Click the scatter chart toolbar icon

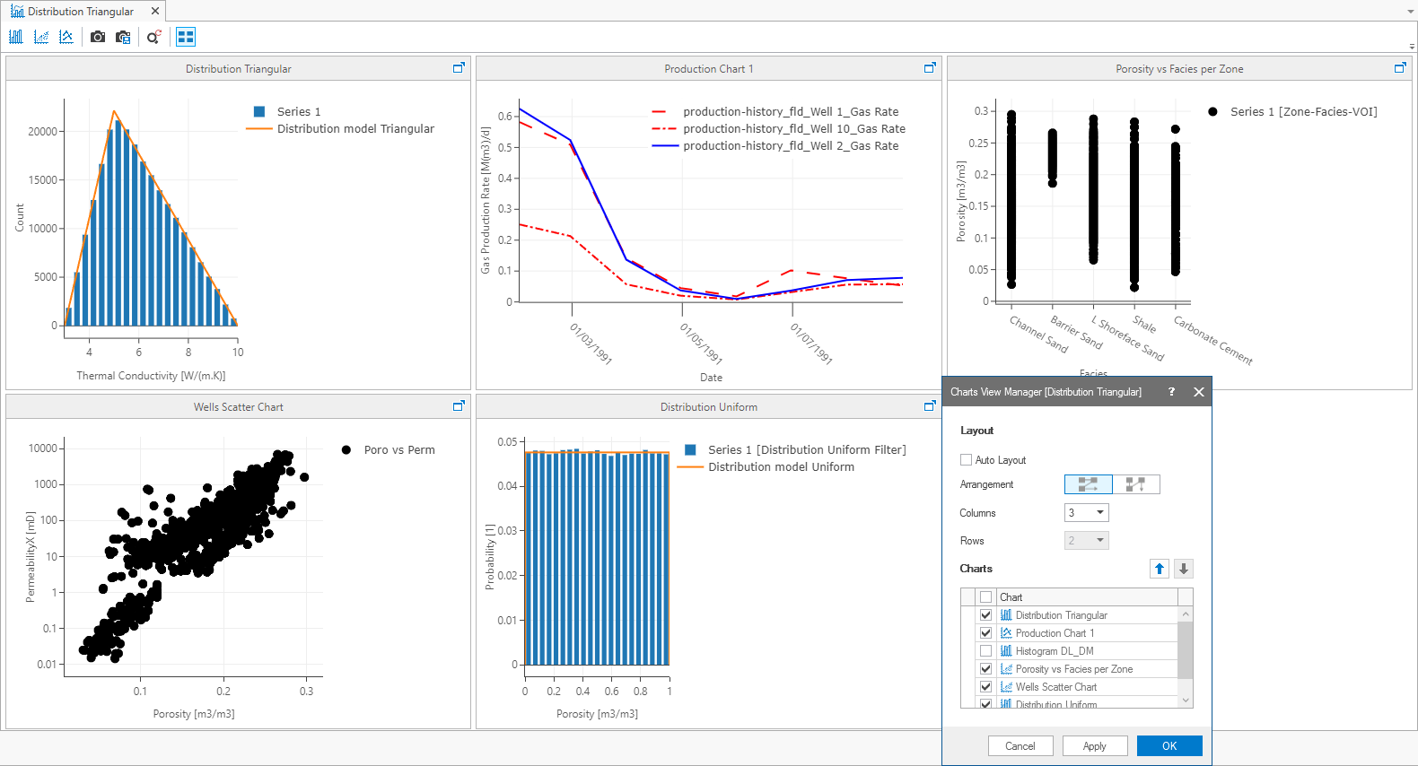click(41, 37)
